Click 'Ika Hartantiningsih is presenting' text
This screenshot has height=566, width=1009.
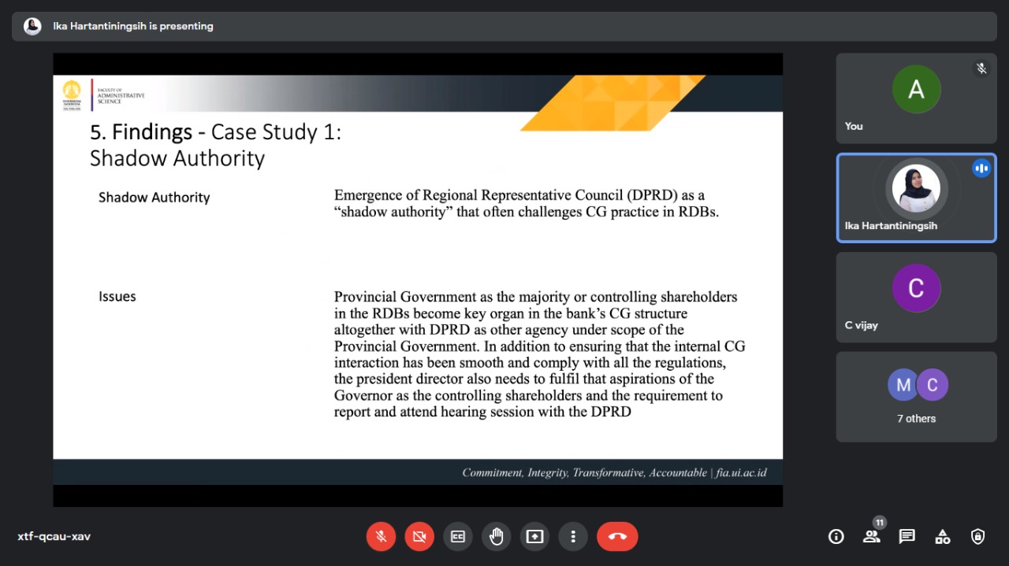pyautogui.click(x=133, y=26)
